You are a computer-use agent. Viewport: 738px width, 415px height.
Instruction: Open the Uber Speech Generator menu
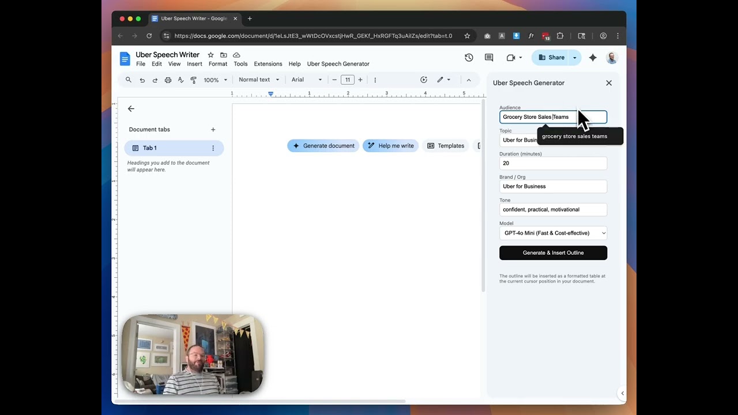[x=338, y=64]
